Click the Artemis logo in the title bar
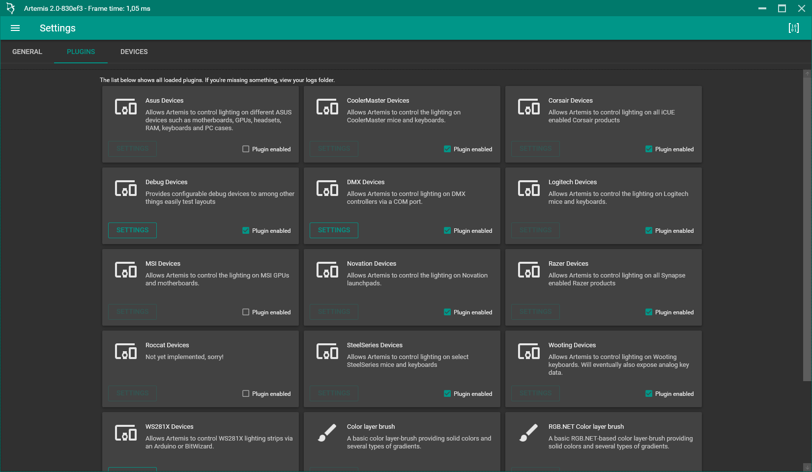 pyautogui.click(x=10, y=8)
